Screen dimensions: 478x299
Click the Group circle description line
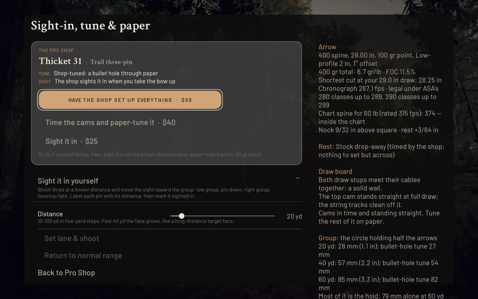[x=378, y=238]
